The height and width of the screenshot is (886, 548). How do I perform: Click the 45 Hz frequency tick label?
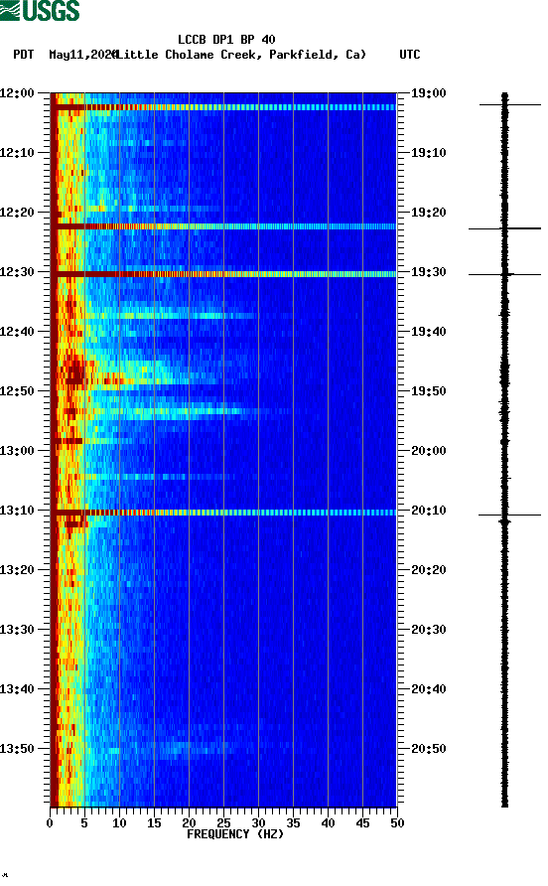[362, 823]
